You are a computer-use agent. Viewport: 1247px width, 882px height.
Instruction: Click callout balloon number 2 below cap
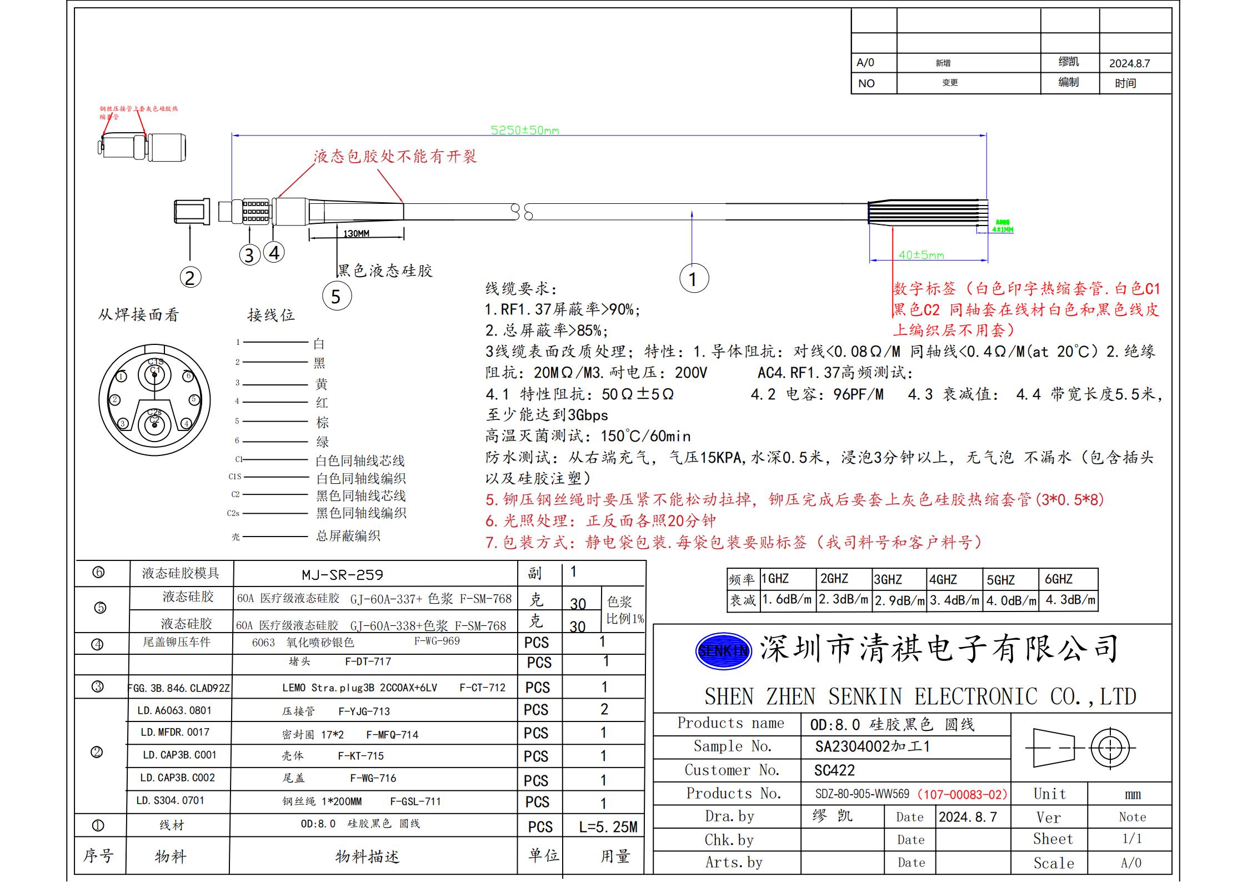click(x=190, y=277)
